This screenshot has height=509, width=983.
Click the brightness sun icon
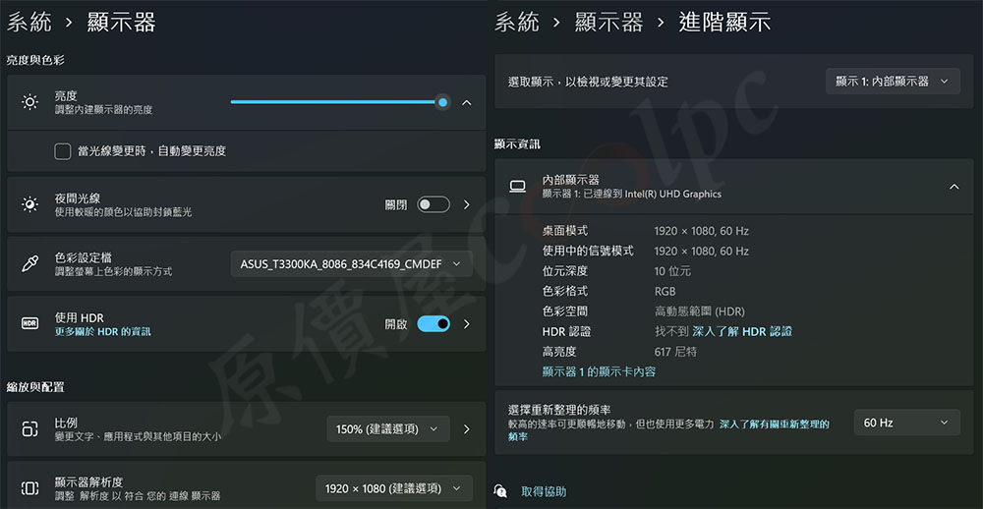30,102
